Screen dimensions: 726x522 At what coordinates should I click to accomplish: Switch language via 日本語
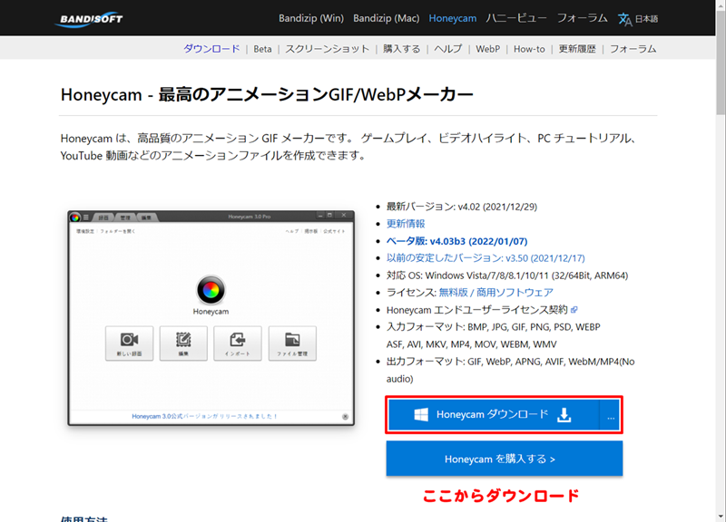pyautogui.click(x=646, y=19)
